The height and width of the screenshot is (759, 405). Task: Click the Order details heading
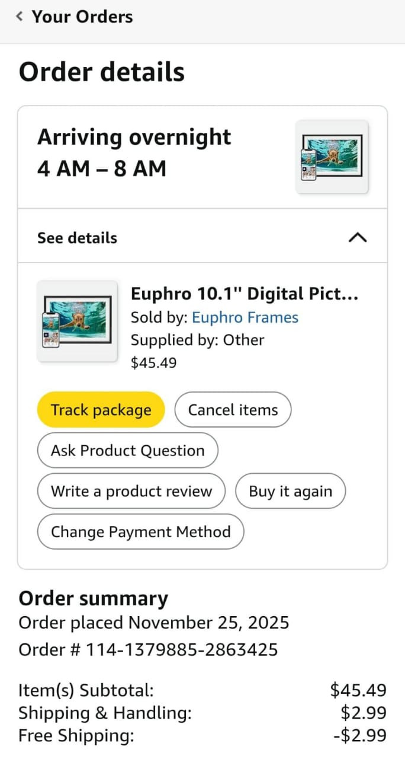coord(102,72)
